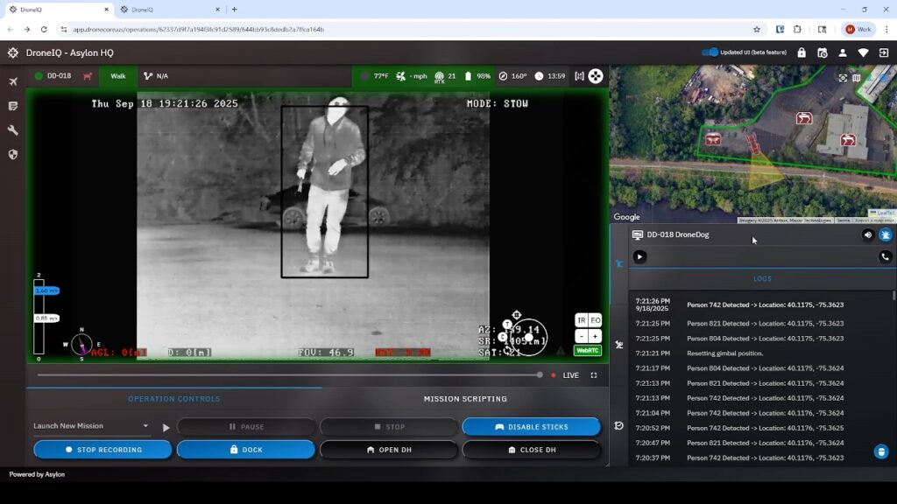This screenshot has height=504, width=897.
Task: Click the battery 98% indicator
Action: pos(477,76)
